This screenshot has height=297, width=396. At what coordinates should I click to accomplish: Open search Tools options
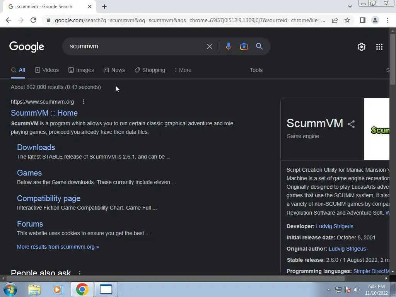[x=256, y=70]
